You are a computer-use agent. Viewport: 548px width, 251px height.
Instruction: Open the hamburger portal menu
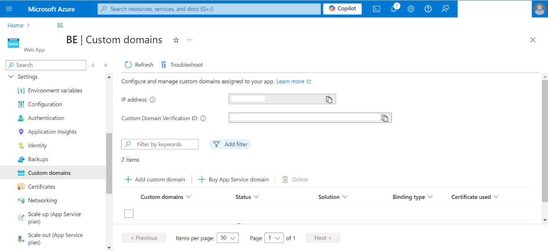click(x=9, y=9)
